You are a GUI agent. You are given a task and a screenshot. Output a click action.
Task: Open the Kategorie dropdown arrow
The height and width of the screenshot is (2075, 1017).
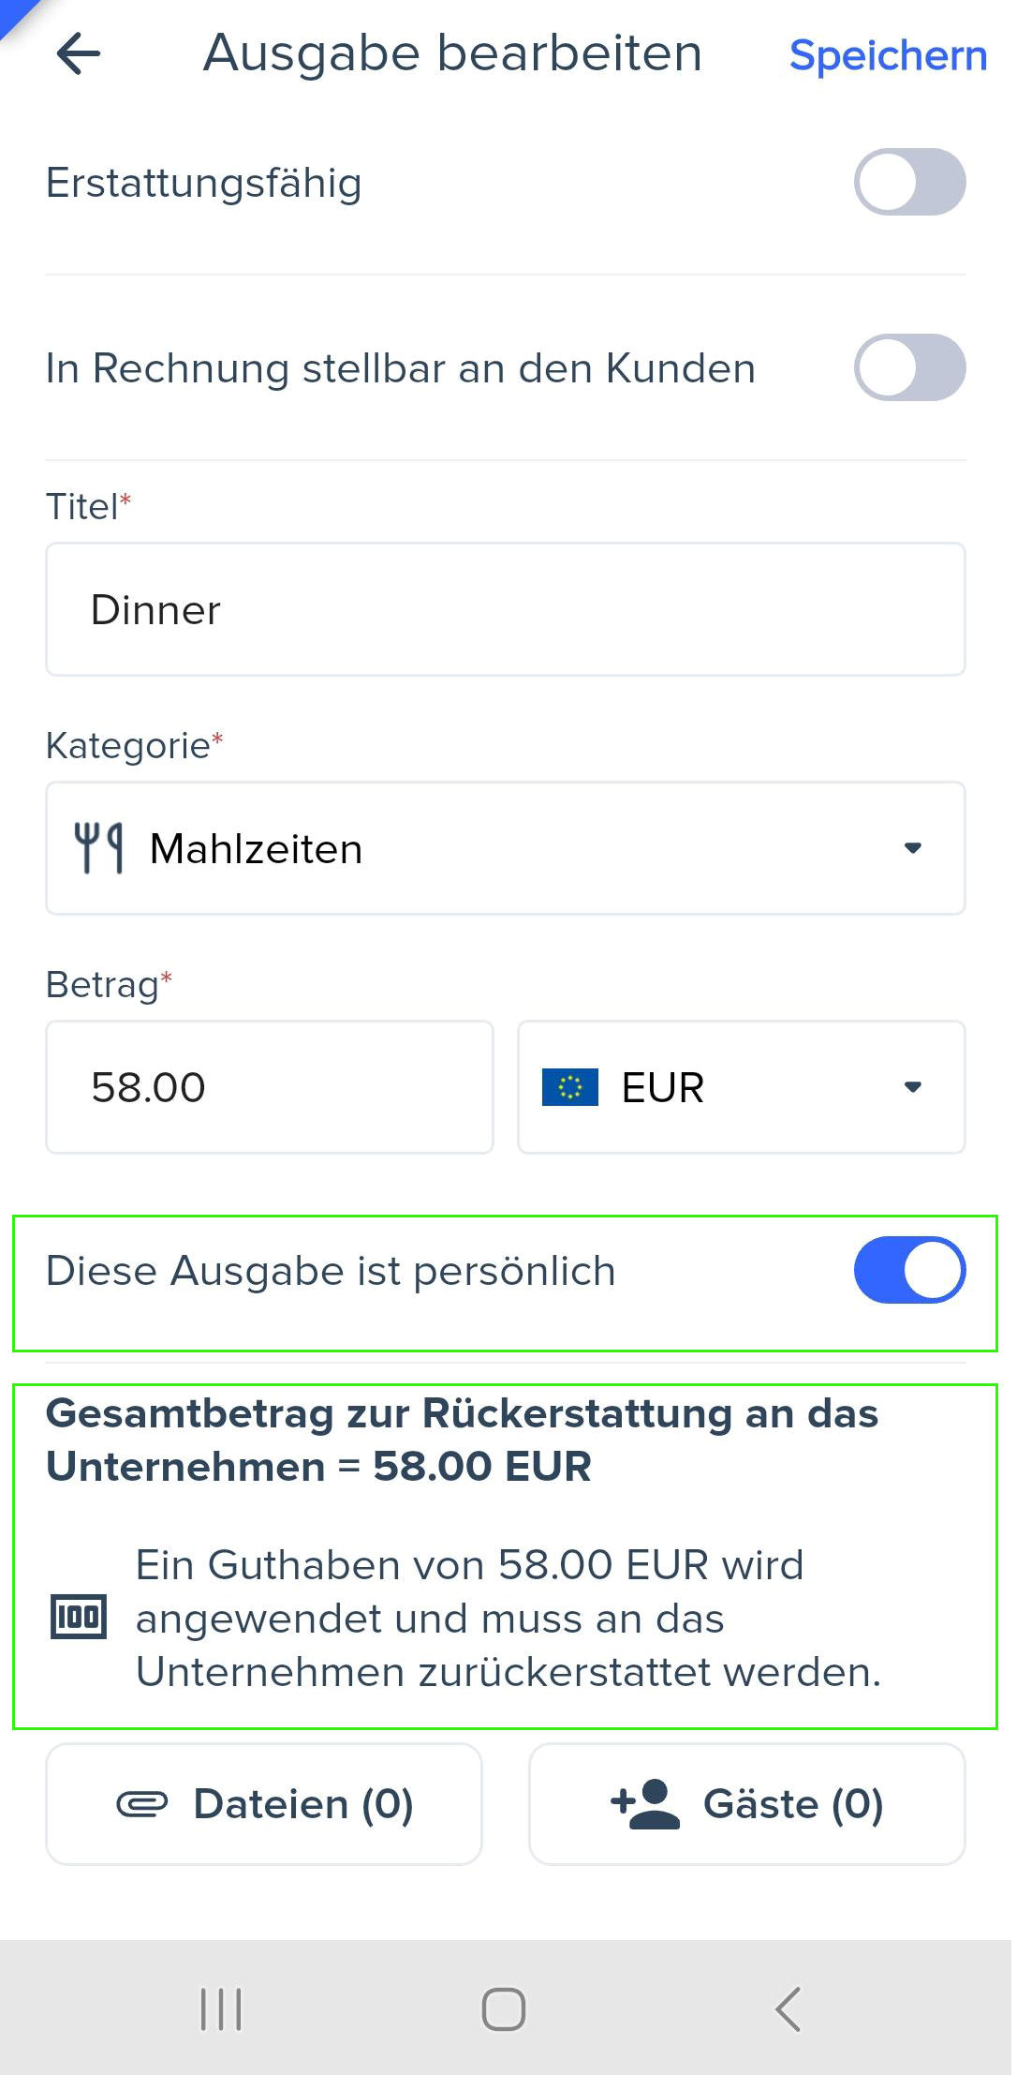click(x=913, y=848)
